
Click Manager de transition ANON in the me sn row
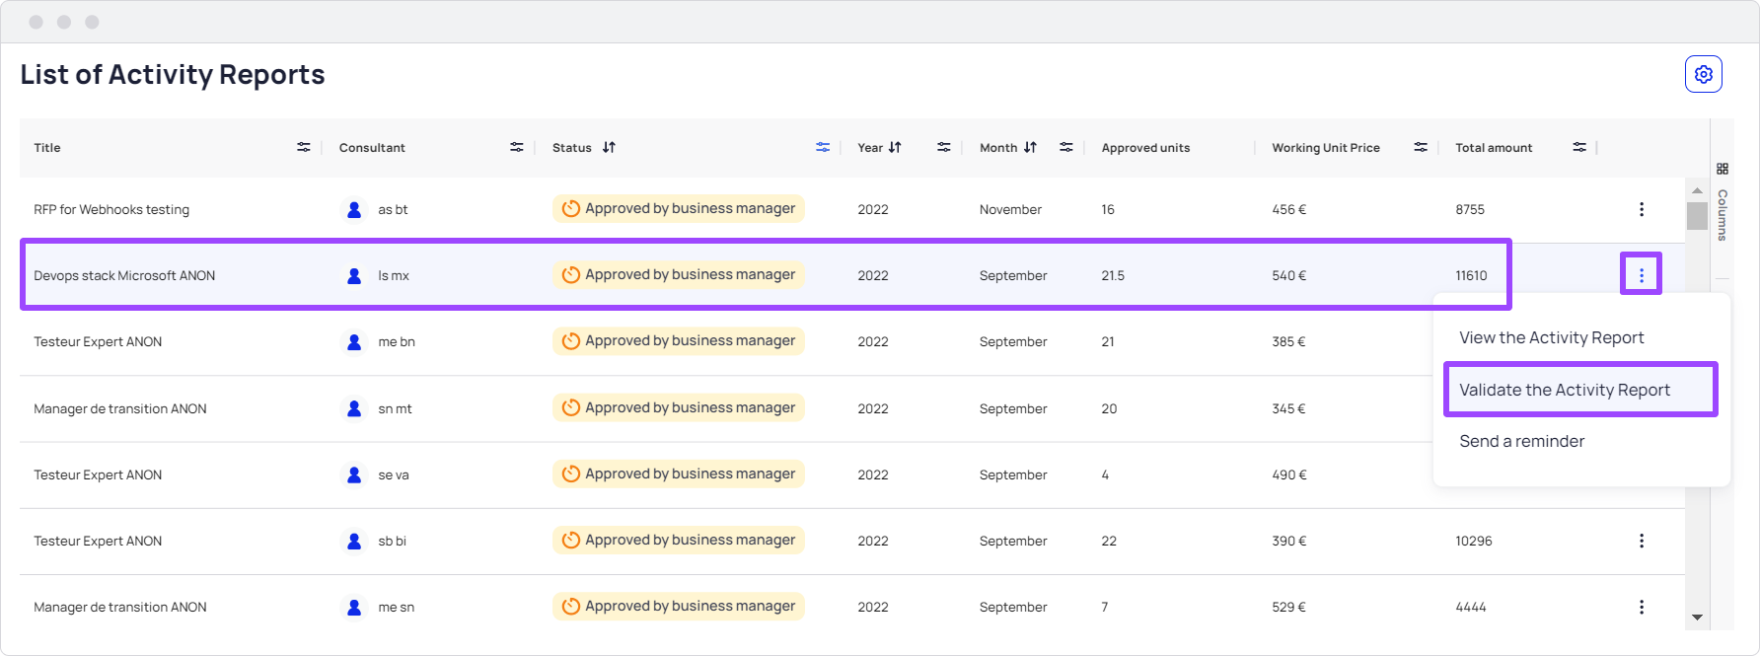point(120,607)
